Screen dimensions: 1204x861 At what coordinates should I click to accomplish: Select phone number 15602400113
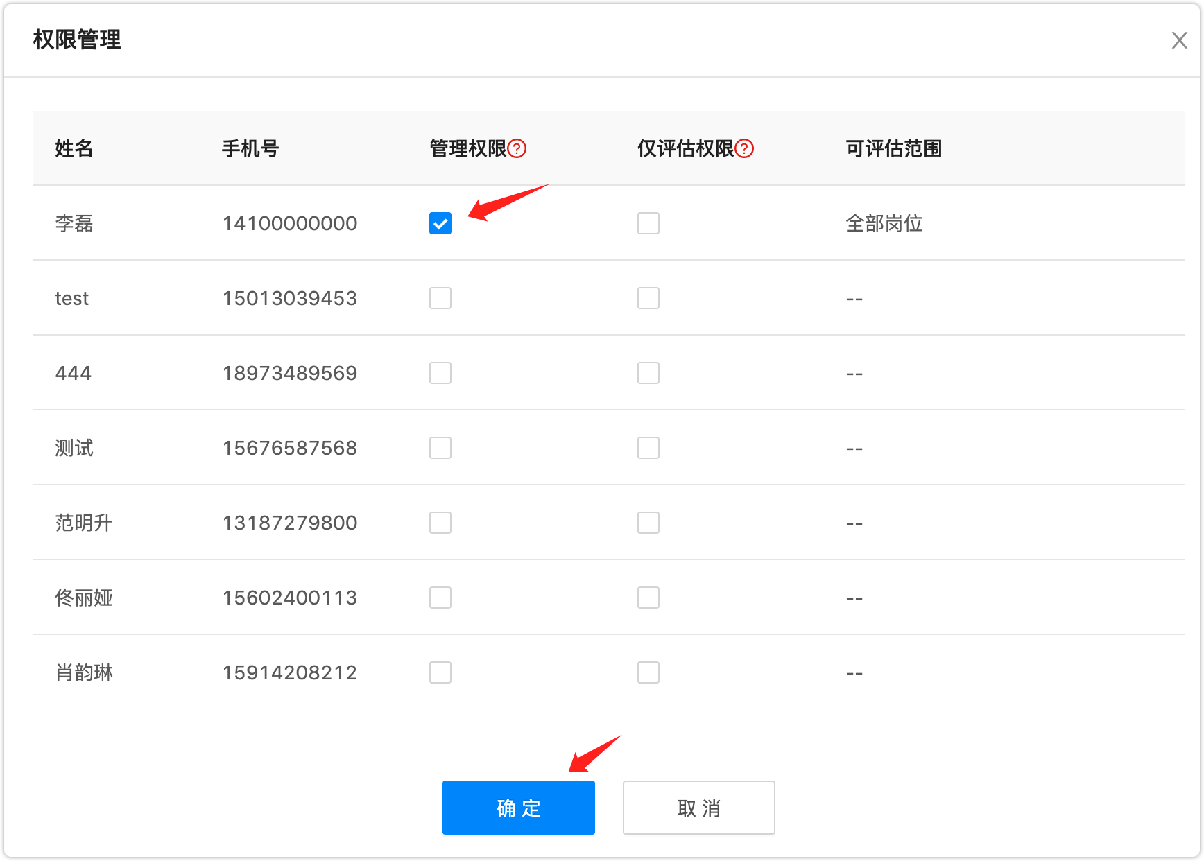click(x=290, y=598)
